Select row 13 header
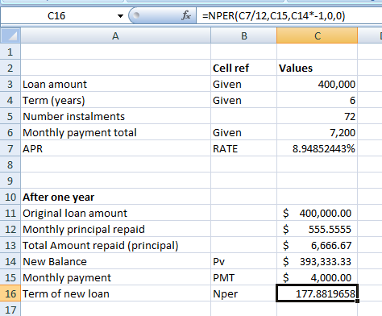The height and width of the screenshot is (316, 382). tap(10, 245)
